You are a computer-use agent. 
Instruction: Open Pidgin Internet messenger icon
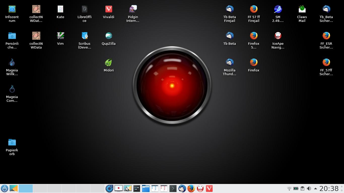coord(133,14)
